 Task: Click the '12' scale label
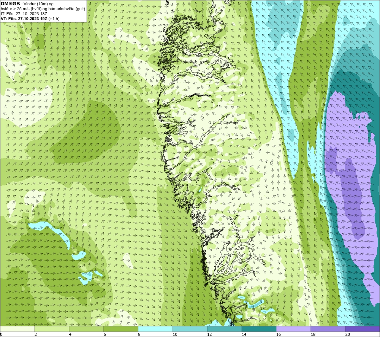(x=209, y=335)
